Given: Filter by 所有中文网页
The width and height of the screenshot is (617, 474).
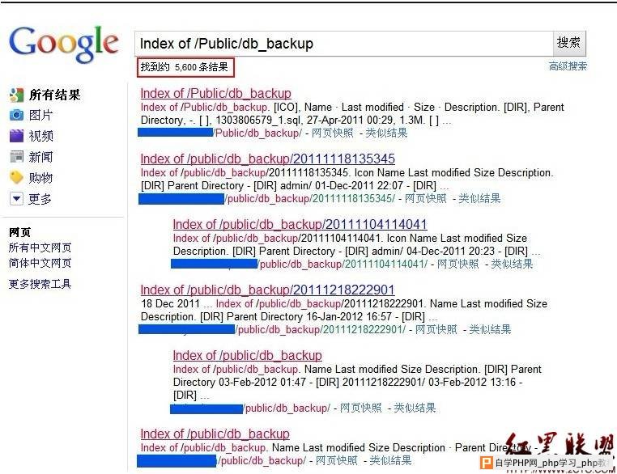Looking at the screenshot, I should 40,248.
